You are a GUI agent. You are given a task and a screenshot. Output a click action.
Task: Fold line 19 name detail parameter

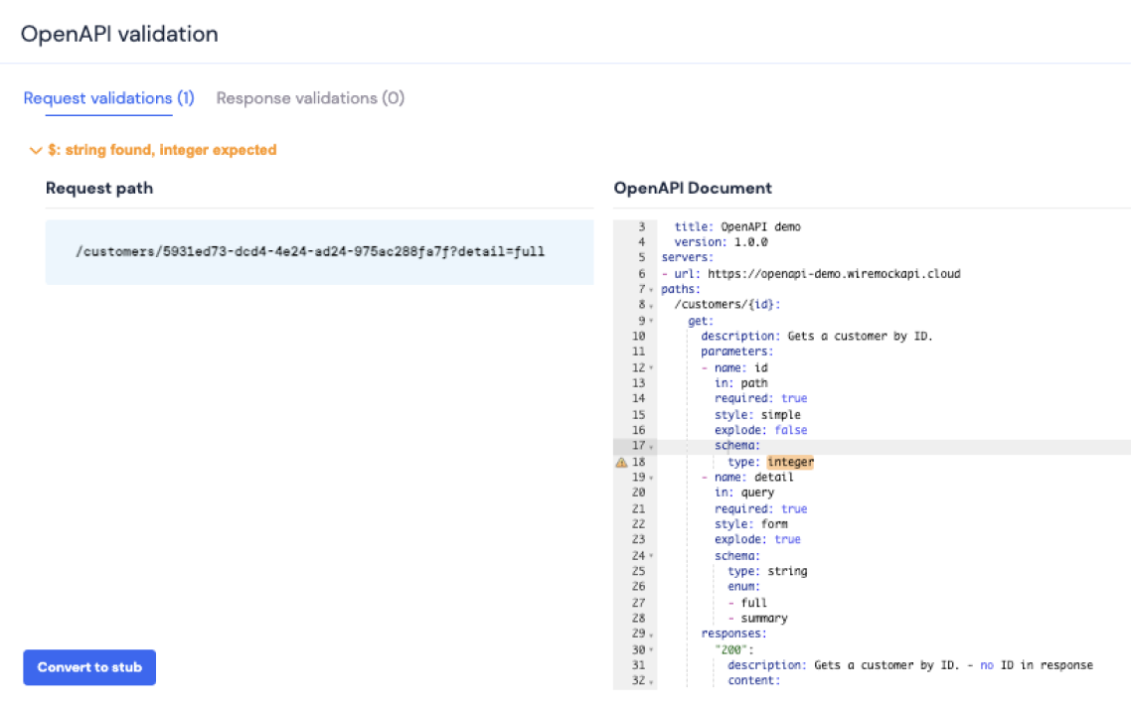click(651, 478)
